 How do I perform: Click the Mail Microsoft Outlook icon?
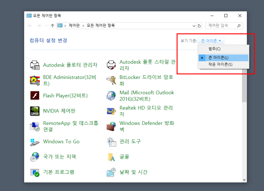pos(111,96)
